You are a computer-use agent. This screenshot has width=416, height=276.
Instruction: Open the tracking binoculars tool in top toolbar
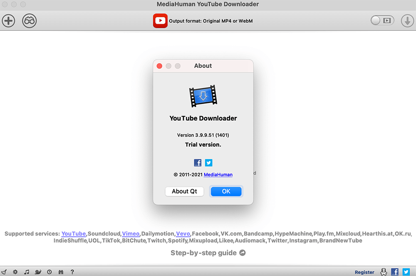[x=29, y=21]
